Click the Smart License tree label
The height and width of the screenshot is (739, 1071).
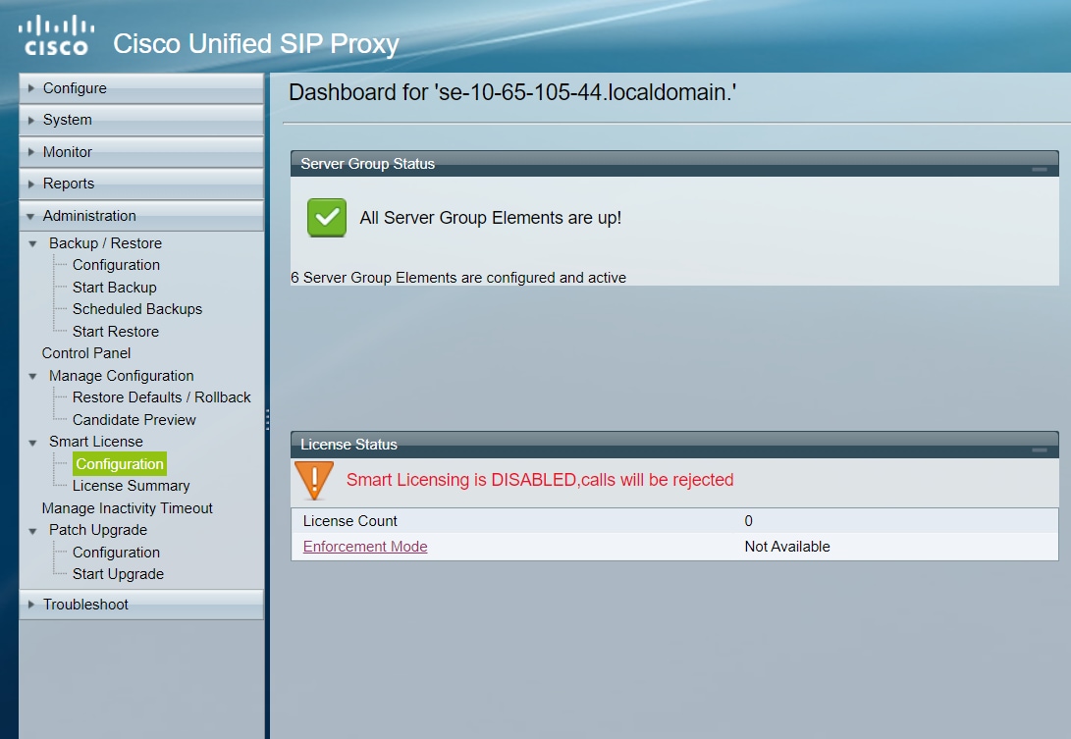tap(95, 442)
